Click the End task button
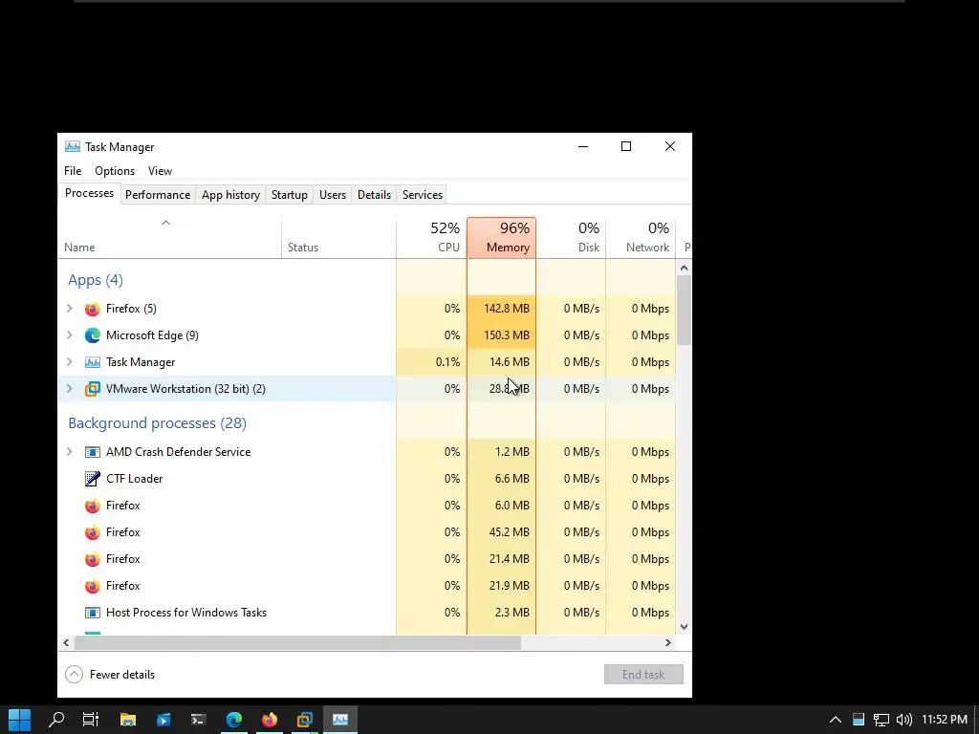The height and width of the screenshot is (734, 979). [643, 675]
